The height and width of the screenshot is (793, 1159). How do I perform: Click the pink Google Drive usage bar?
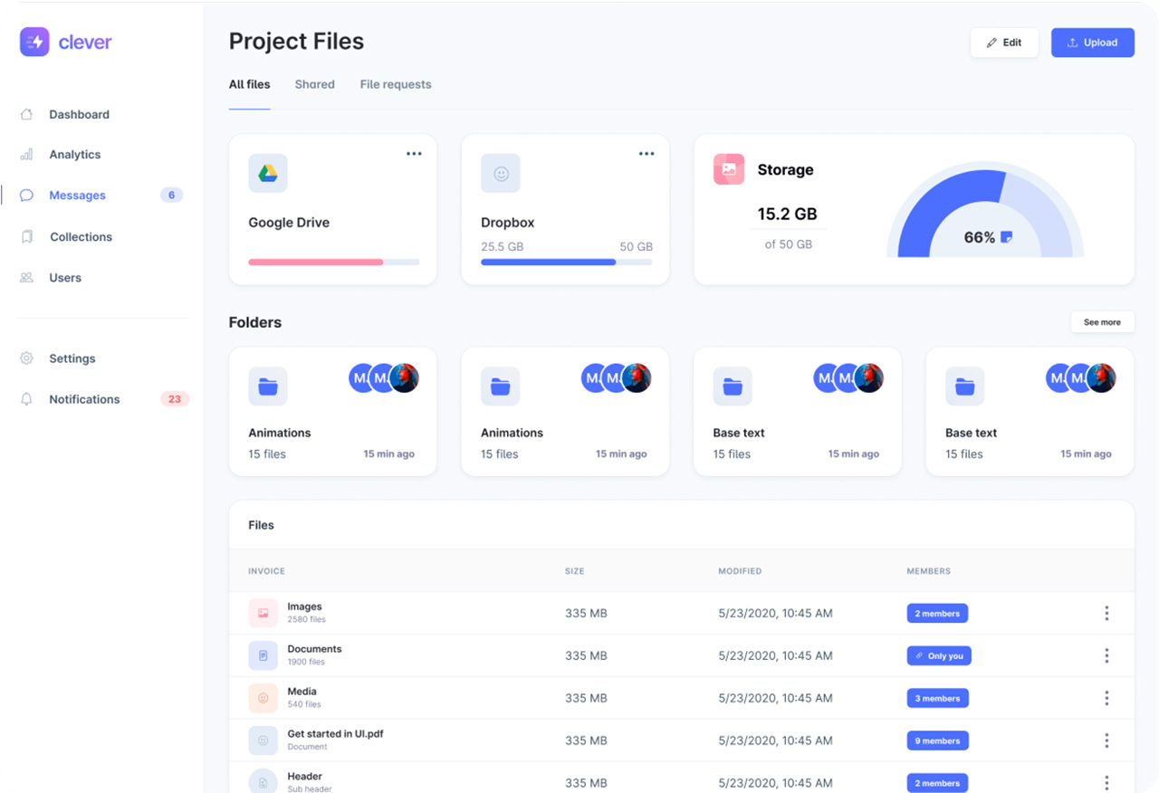(334, 263)
